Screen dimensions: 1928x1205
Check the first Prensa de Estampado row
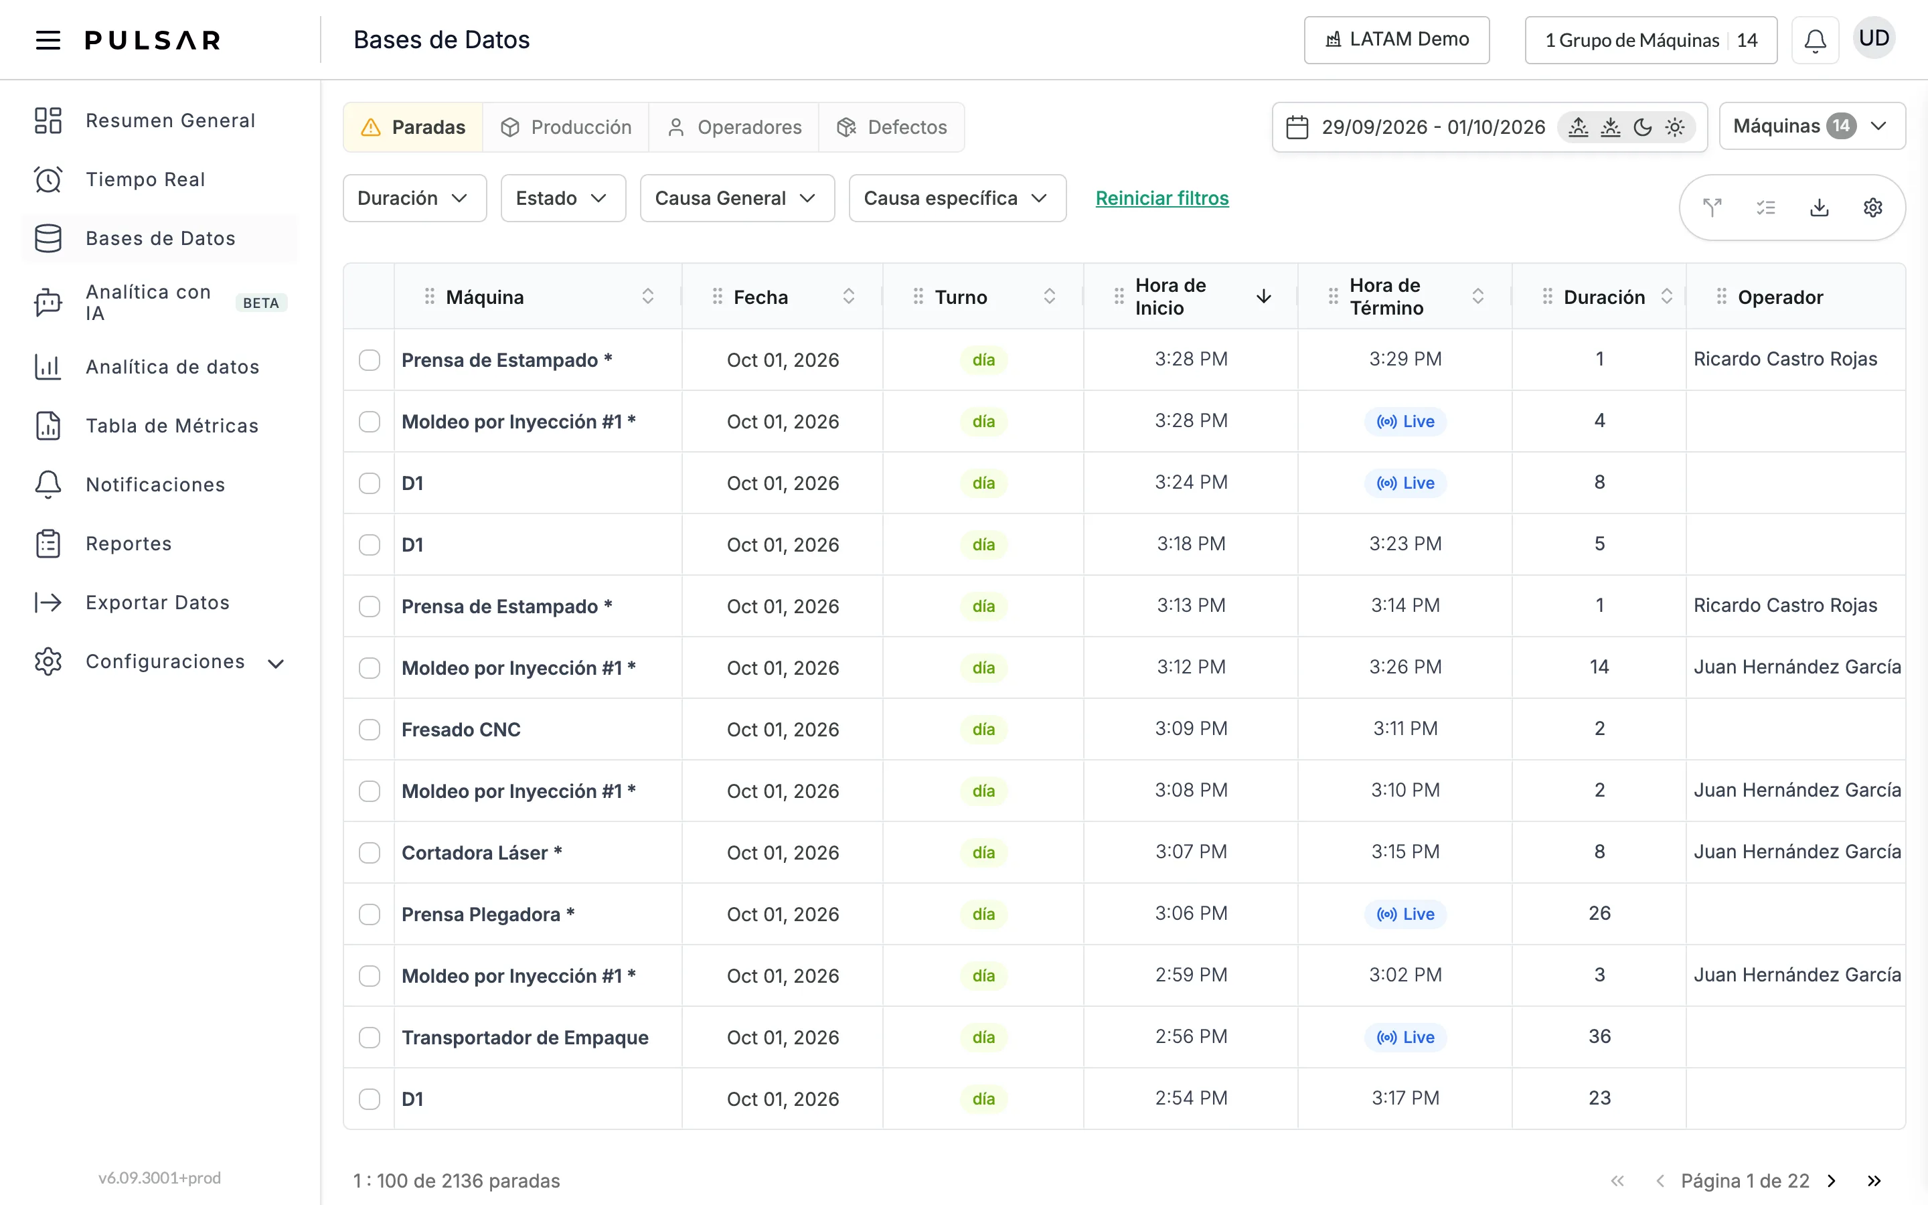(370, 360)
